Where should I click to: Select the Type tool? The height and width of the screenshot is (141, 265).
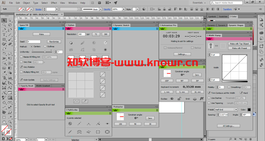(x=4, y=35)
